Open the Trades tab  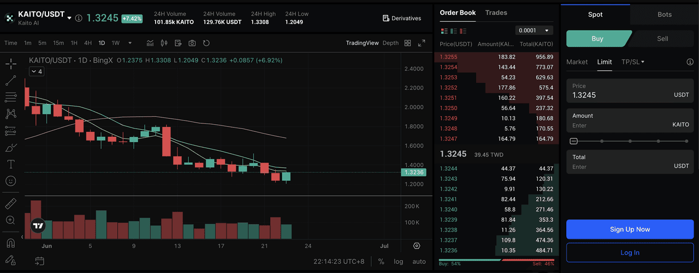(496, 13)
